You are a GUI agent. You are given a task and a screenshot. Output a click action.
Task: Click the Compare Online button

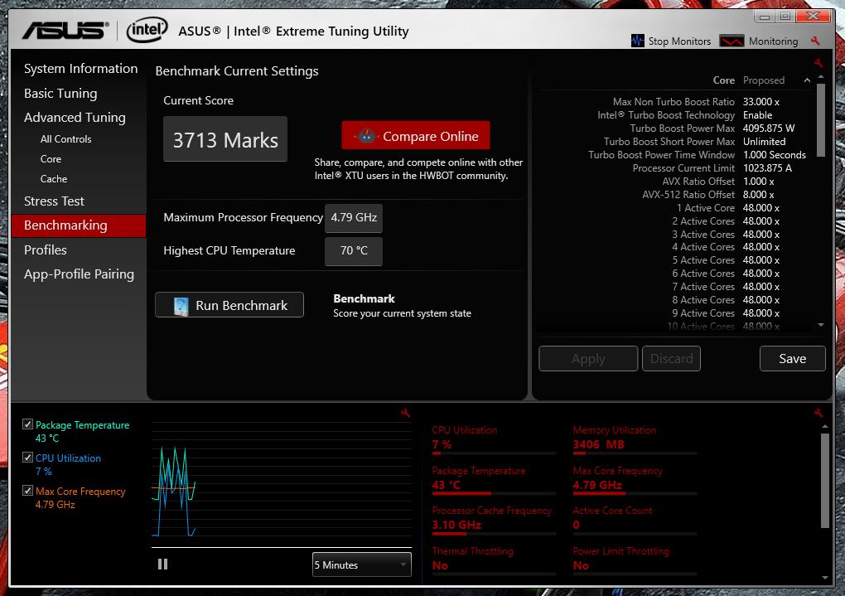click(416, 135)
